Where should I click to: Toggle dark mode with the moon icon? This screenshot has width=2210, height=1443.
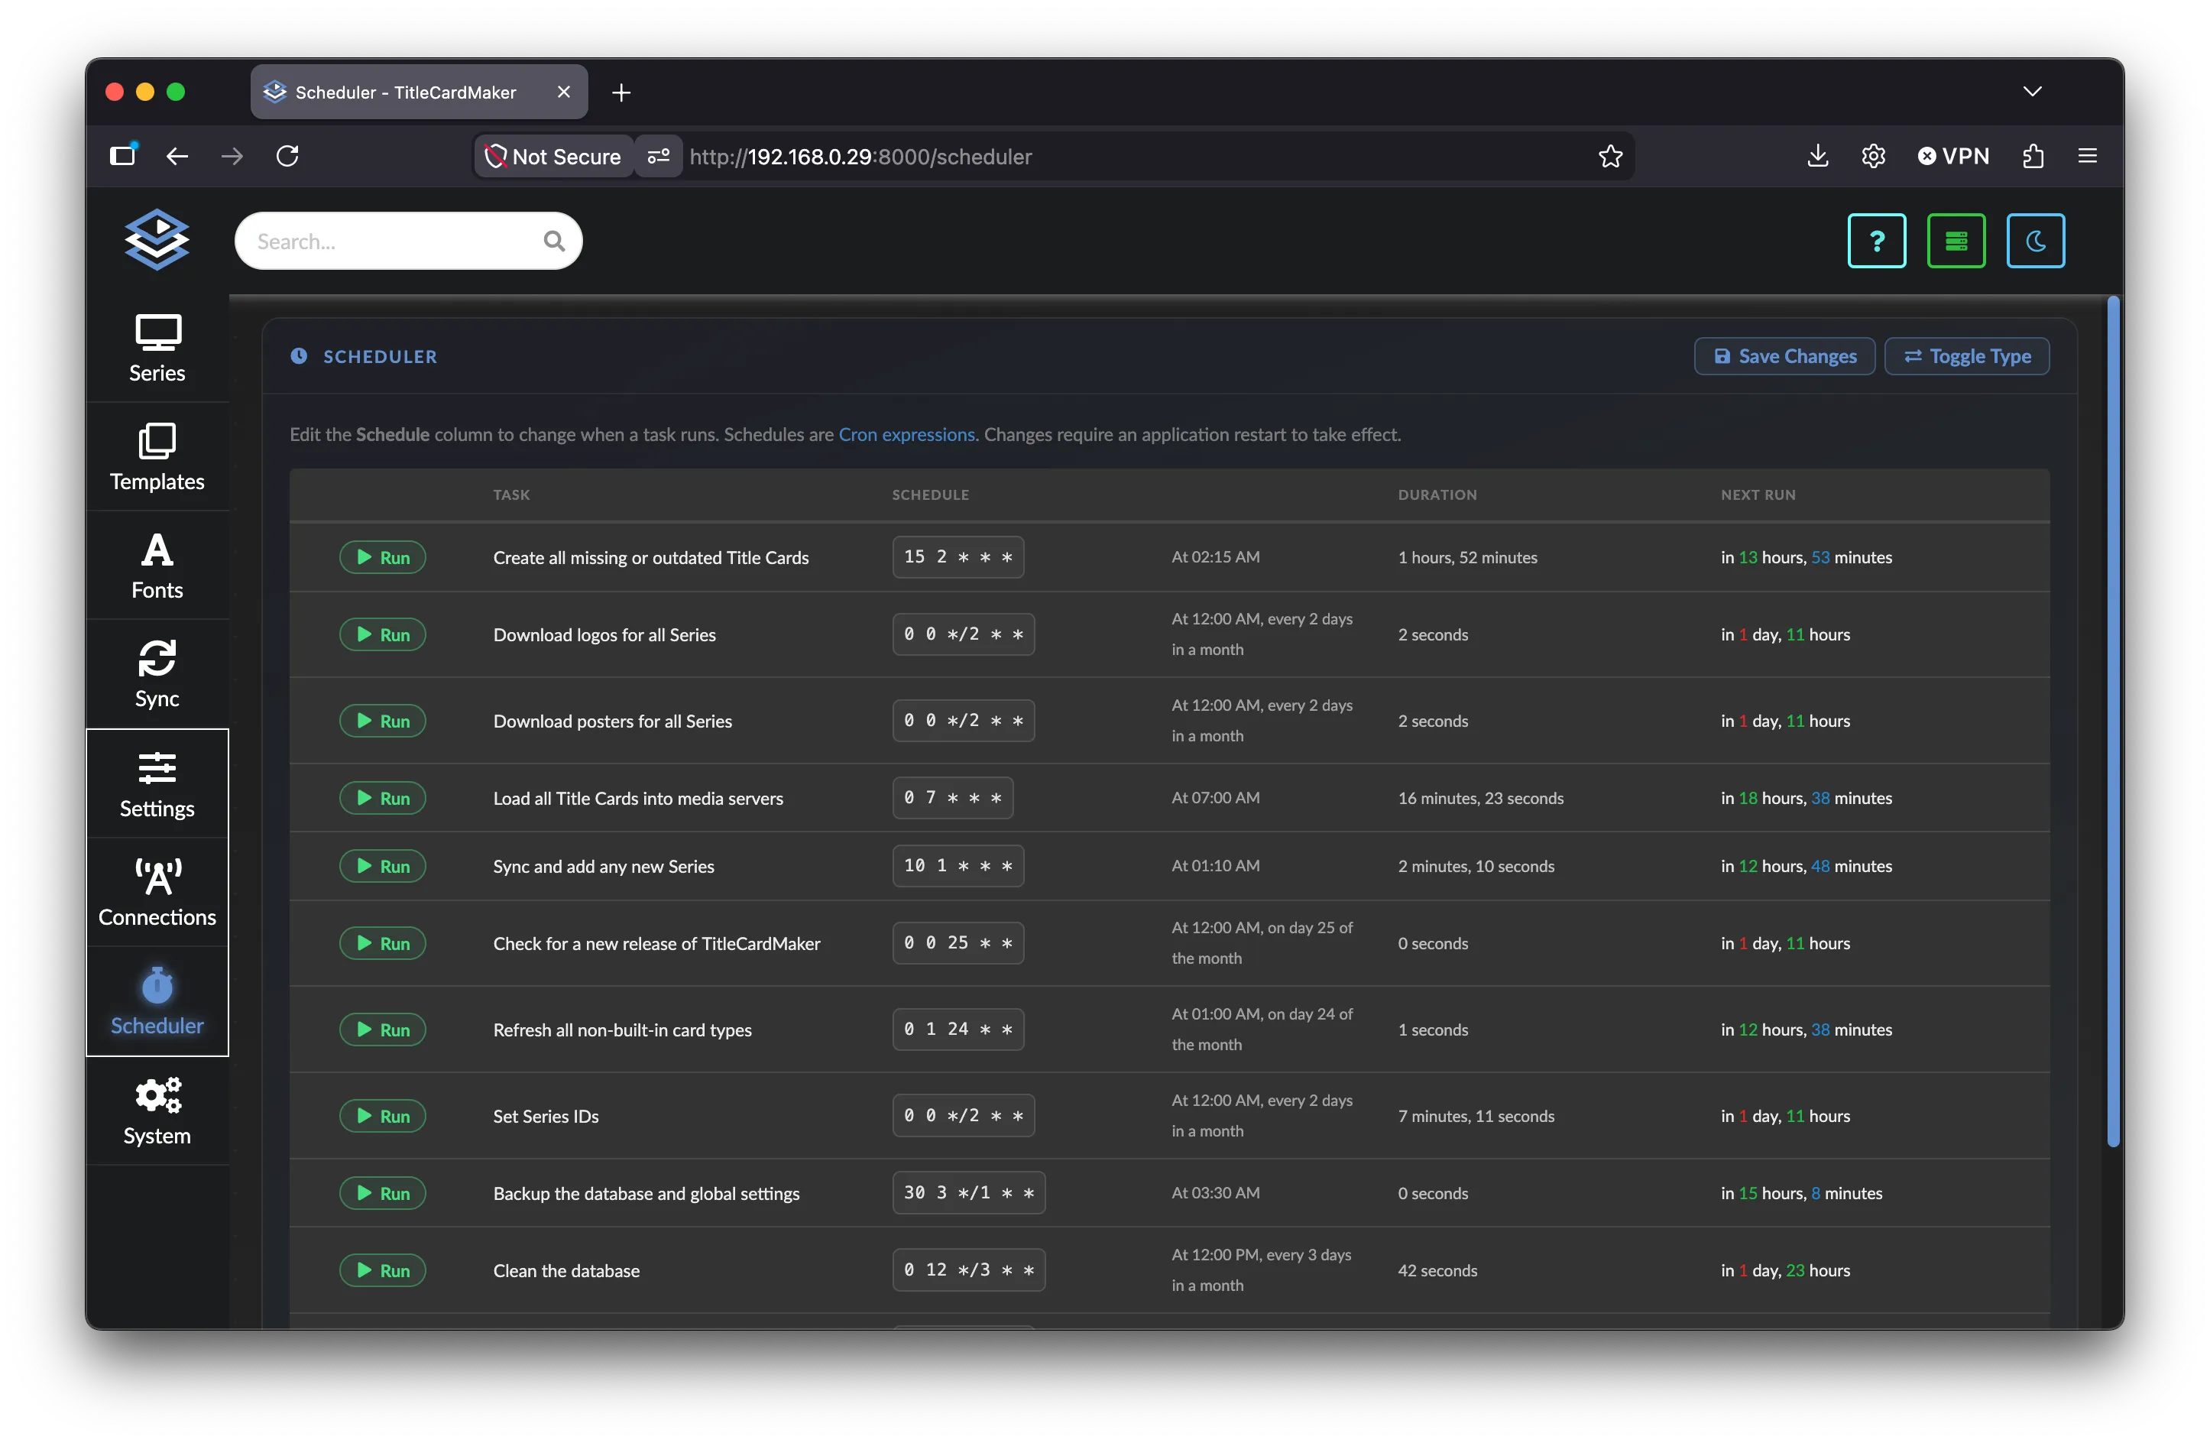pyautogui.click(x=2036, y=242)
